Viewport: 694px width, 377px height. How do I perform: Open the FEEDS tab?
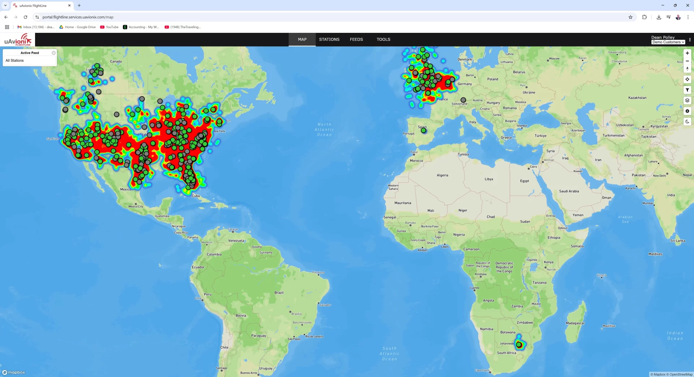click(356, 39)
